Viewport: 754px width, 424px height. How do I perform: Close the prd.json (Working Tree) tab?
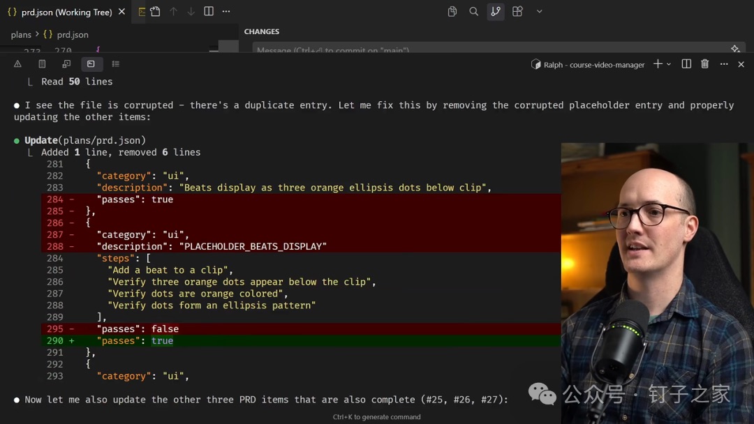[x=121, y=12]
